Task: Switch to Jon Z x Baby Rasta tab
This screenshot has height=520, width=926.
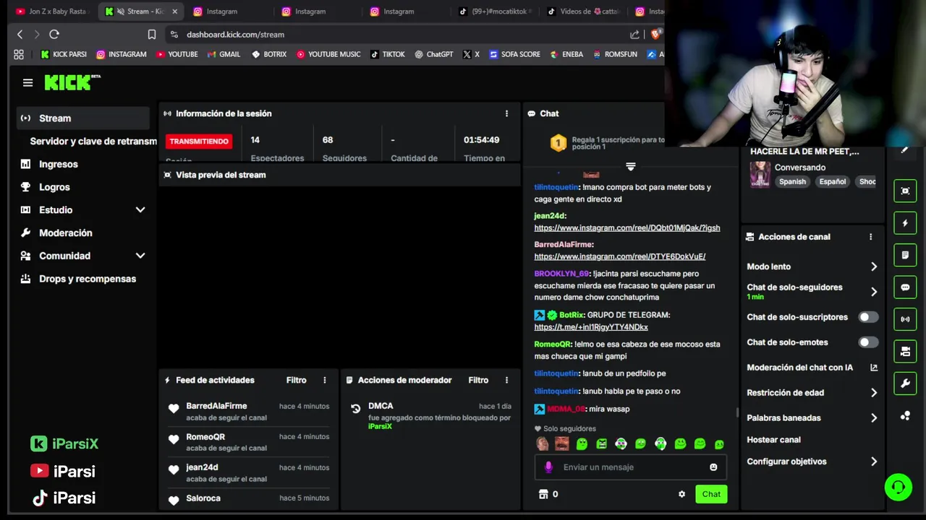Action: point(51,12)
